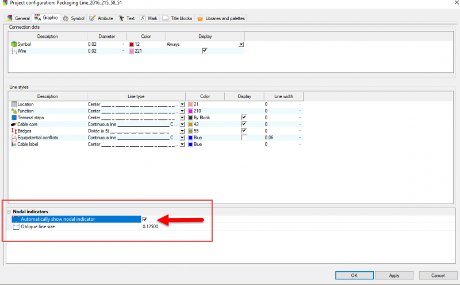Toggle the Wire display checkbox

pos(205,51)
